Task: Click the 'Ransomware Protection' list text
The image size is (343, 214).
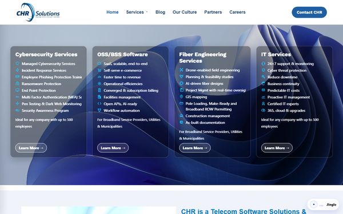Action: point(41,84)
